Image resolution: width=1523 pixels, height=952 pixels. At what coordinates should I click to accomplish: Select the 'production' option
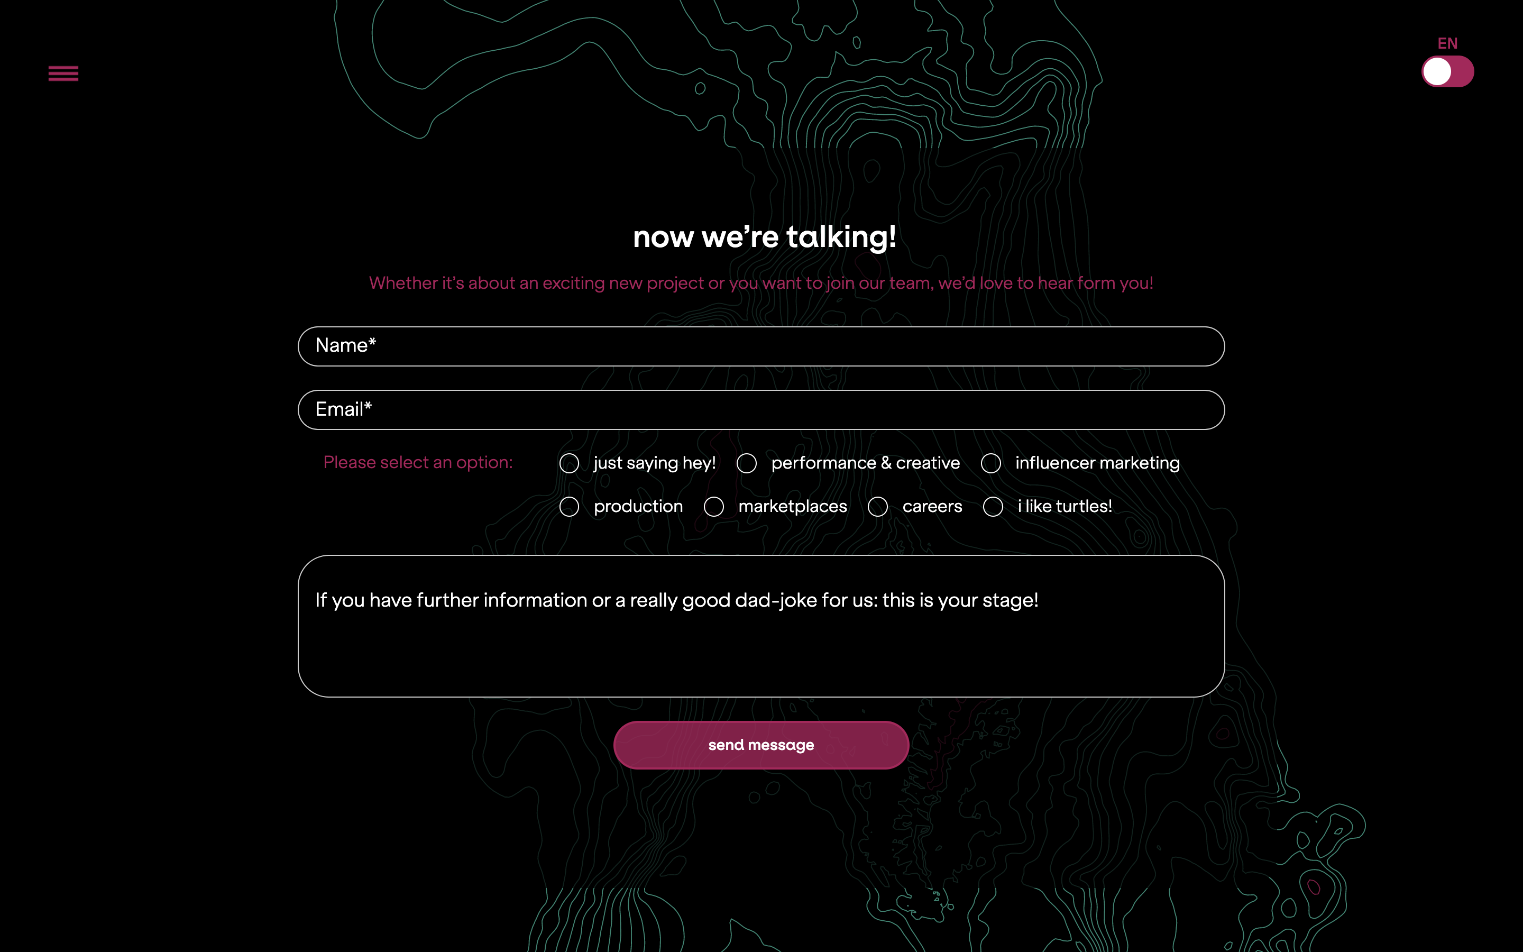point(569,507)
